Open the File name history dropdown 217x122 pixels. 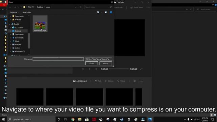(x=82, y=59)
